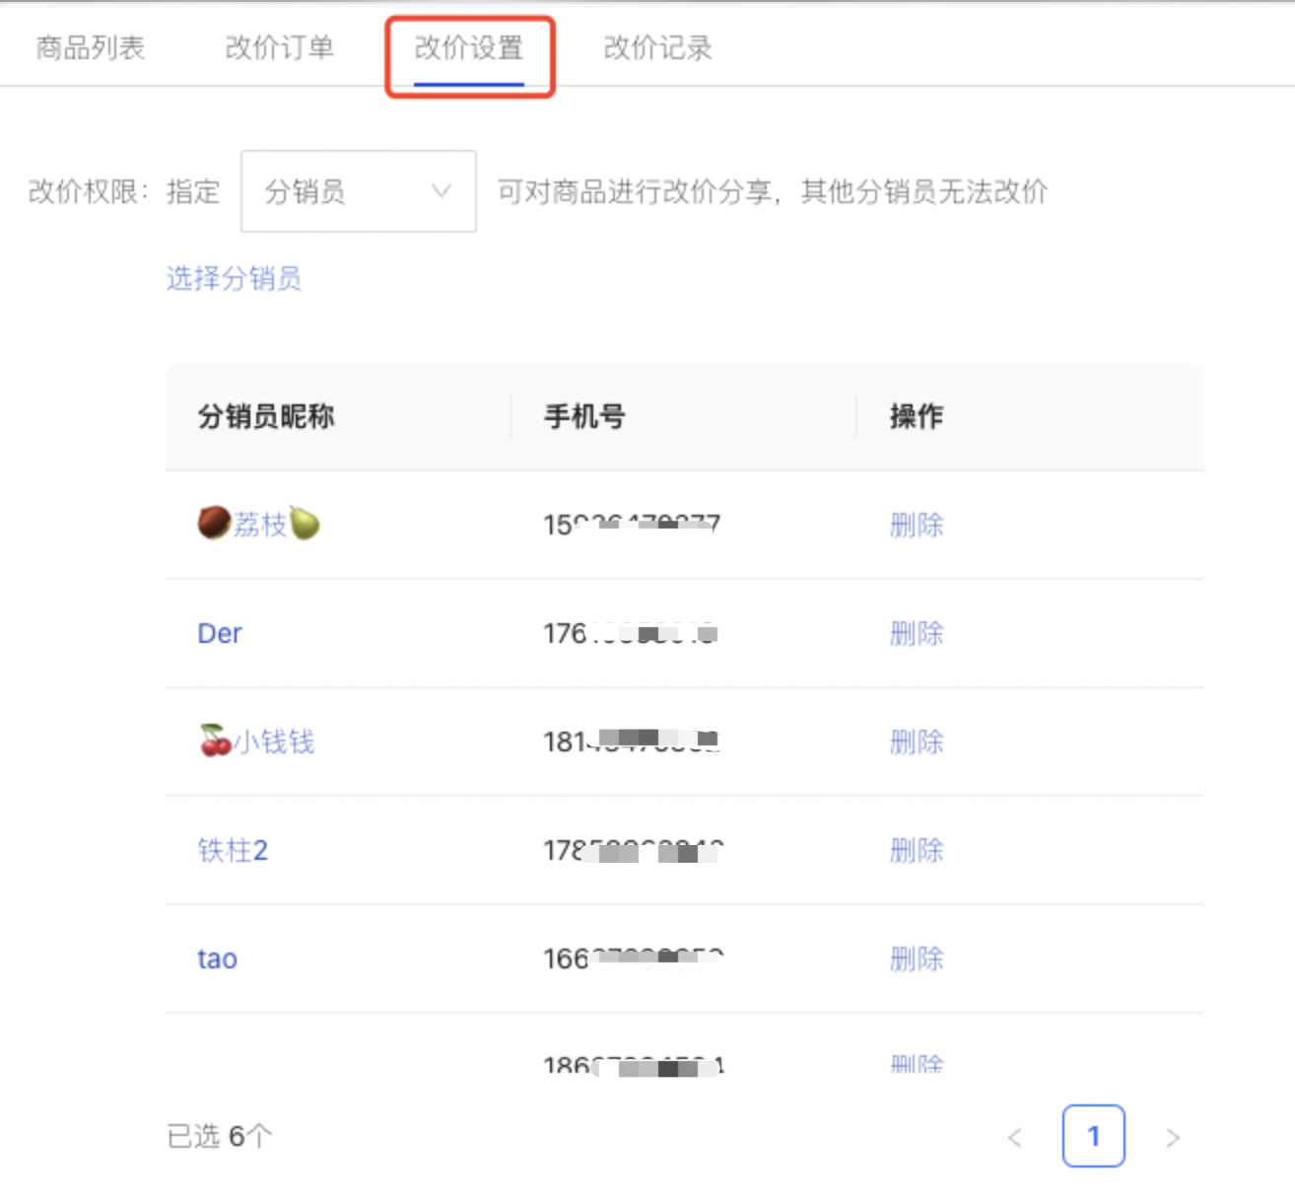Go to the previous page arrow
The width and height of the screenshot is (1295, 1203).
pos(1015,1137)
